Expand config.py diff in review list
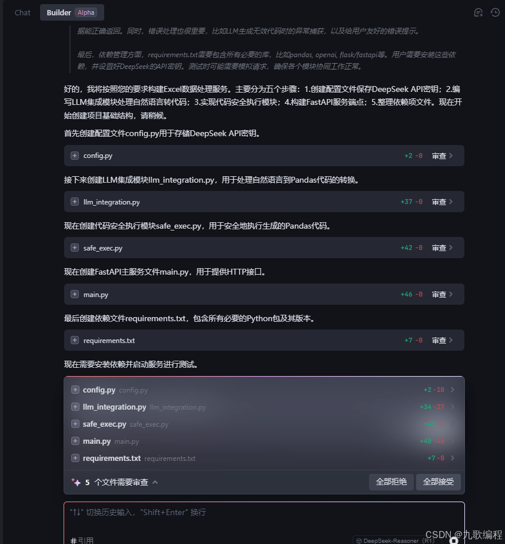This screenshot has width=505, height=544. coord(453,390)
